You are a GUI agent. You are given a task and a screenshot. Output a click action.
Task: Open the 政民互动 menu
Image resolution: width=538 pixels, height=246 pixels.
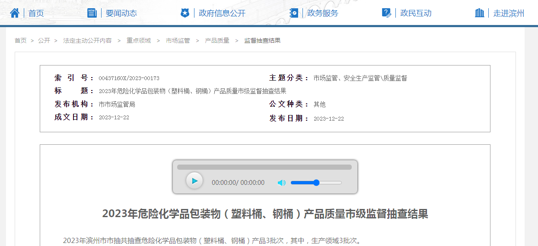[416, 13]
